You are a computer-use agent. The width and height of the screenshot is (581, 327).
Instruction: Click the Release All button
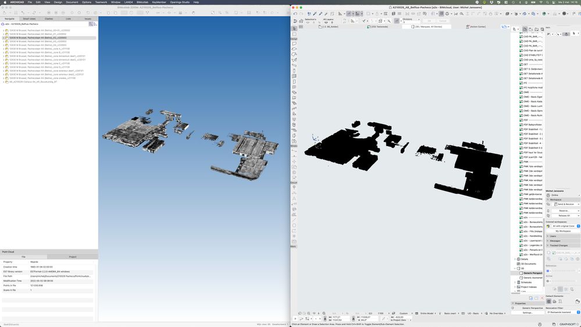(565, 215)
